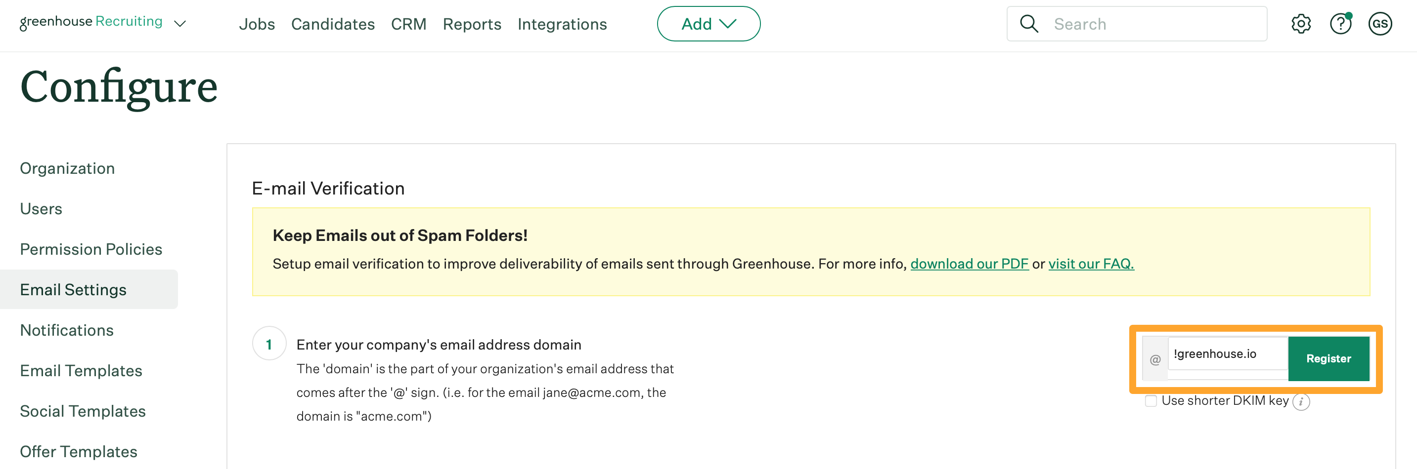Viewport: 1417px width, 469px height.
Task: Open the GS user avatar menu
Action: click(1379, 24)
